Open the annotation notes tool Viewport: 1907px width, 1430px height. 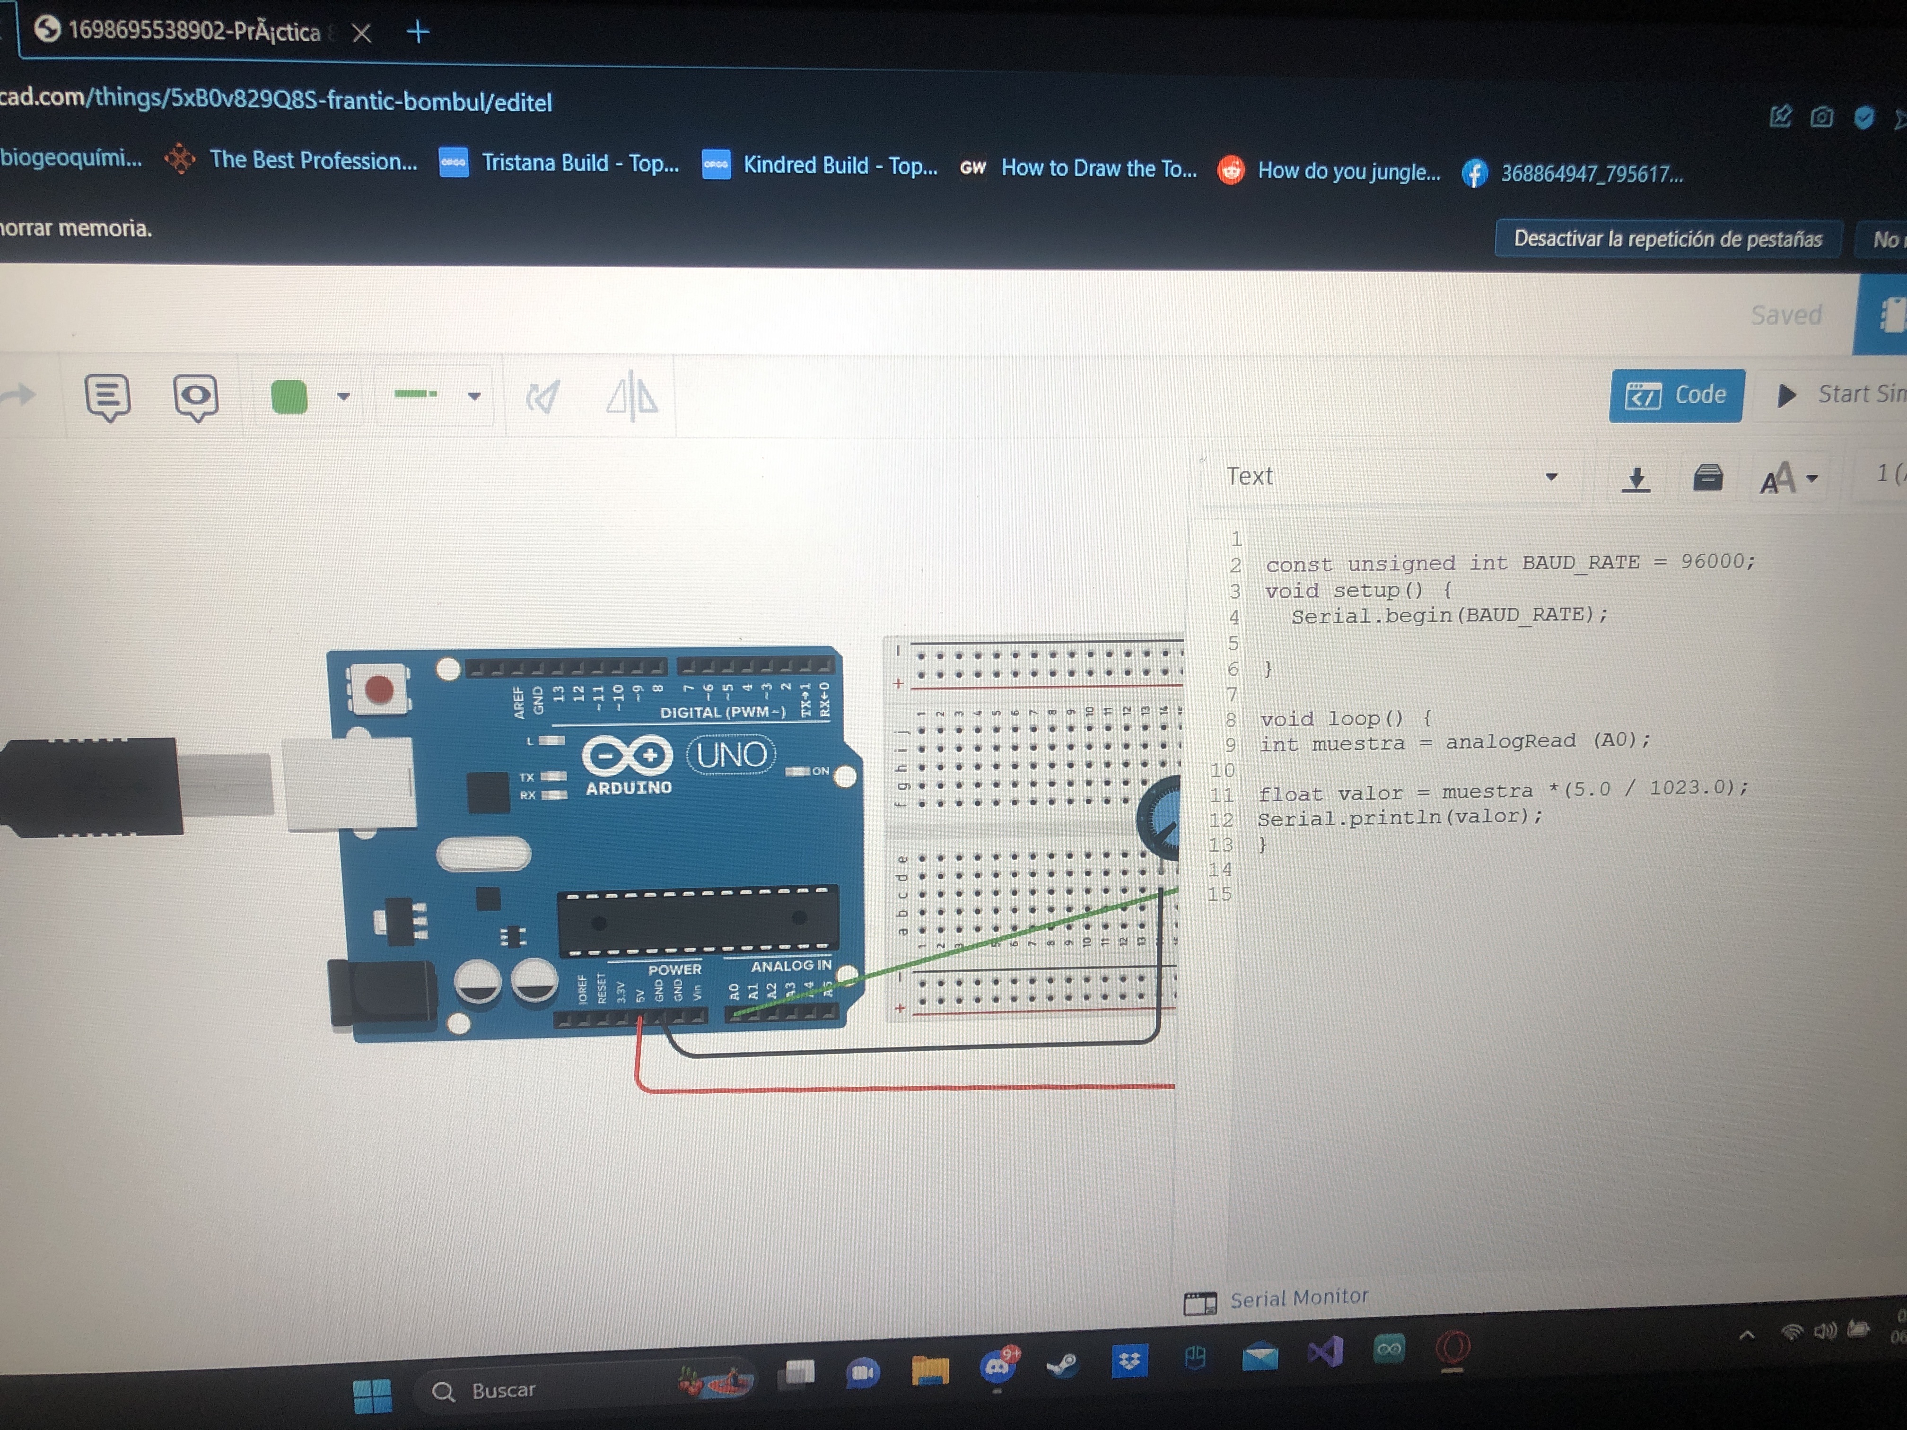(x=108, y=397)
